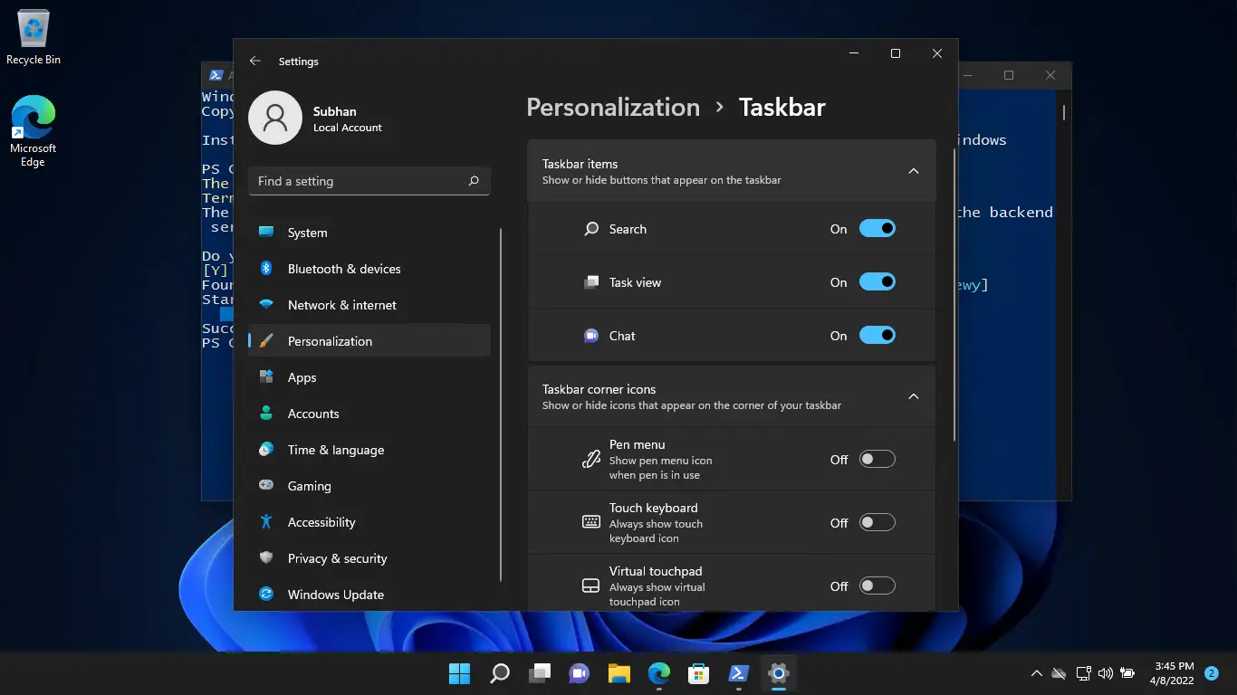Screen dimensions: 1237x695
Task: Click the Find a setting search box
Action: click(x=369, y=181)
